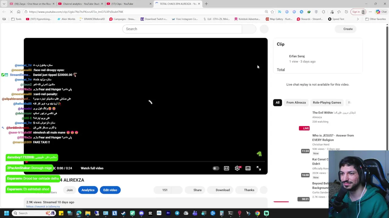Toggle the autoplay switch in player
This screenshot has height=218, width=389.
tap(215, 168)
